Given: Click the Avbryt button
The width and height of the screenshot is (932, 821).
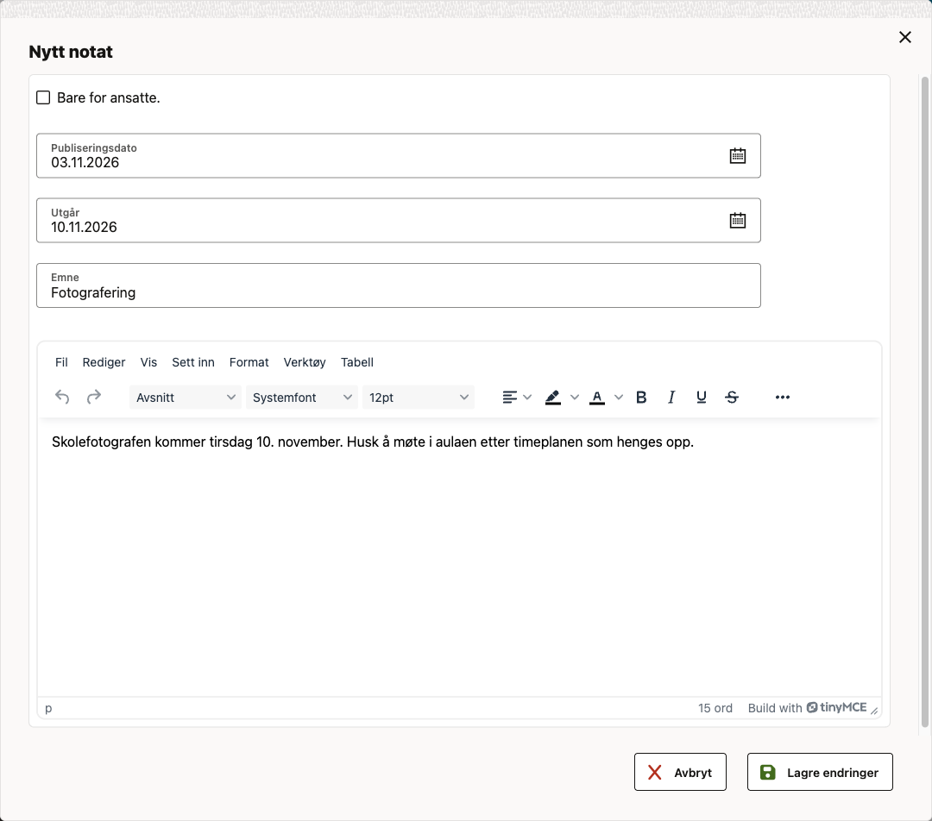Looking at the screenshot, I should click(680, 773).
